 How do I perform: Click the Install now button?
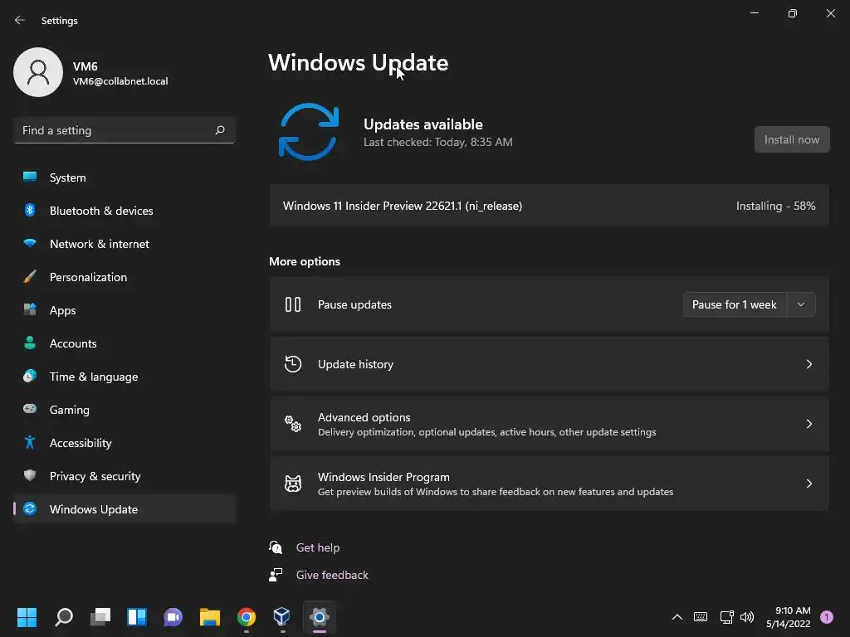pos(791,139)
